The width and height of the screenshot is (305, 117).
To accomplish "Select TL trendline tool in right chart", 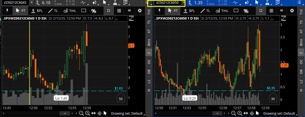I will pyautogui.click(x=205, y=11).
